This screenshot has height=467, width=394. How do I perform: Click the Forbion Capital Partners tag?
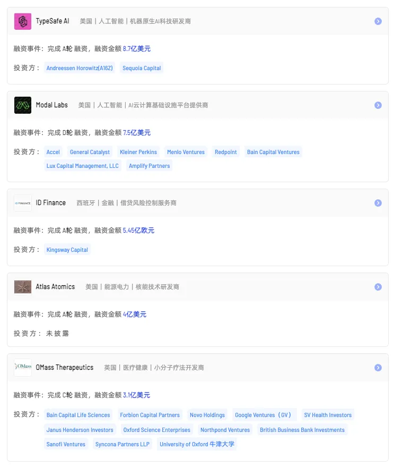[150, 415]
